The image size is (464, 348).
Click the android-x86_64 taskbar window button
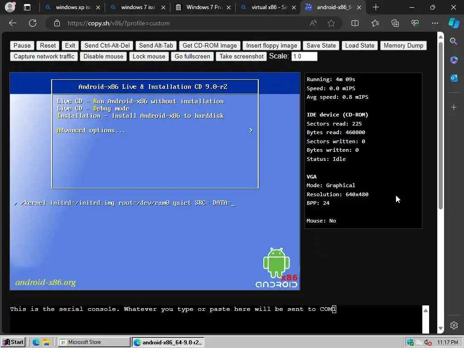168,342
